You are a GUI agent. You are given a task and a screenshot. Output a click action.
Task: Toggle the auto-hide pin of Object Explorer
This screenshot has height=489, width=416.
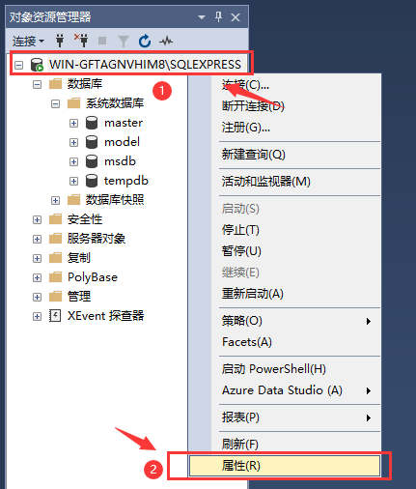pyautogui.click(x=218, y=17)
